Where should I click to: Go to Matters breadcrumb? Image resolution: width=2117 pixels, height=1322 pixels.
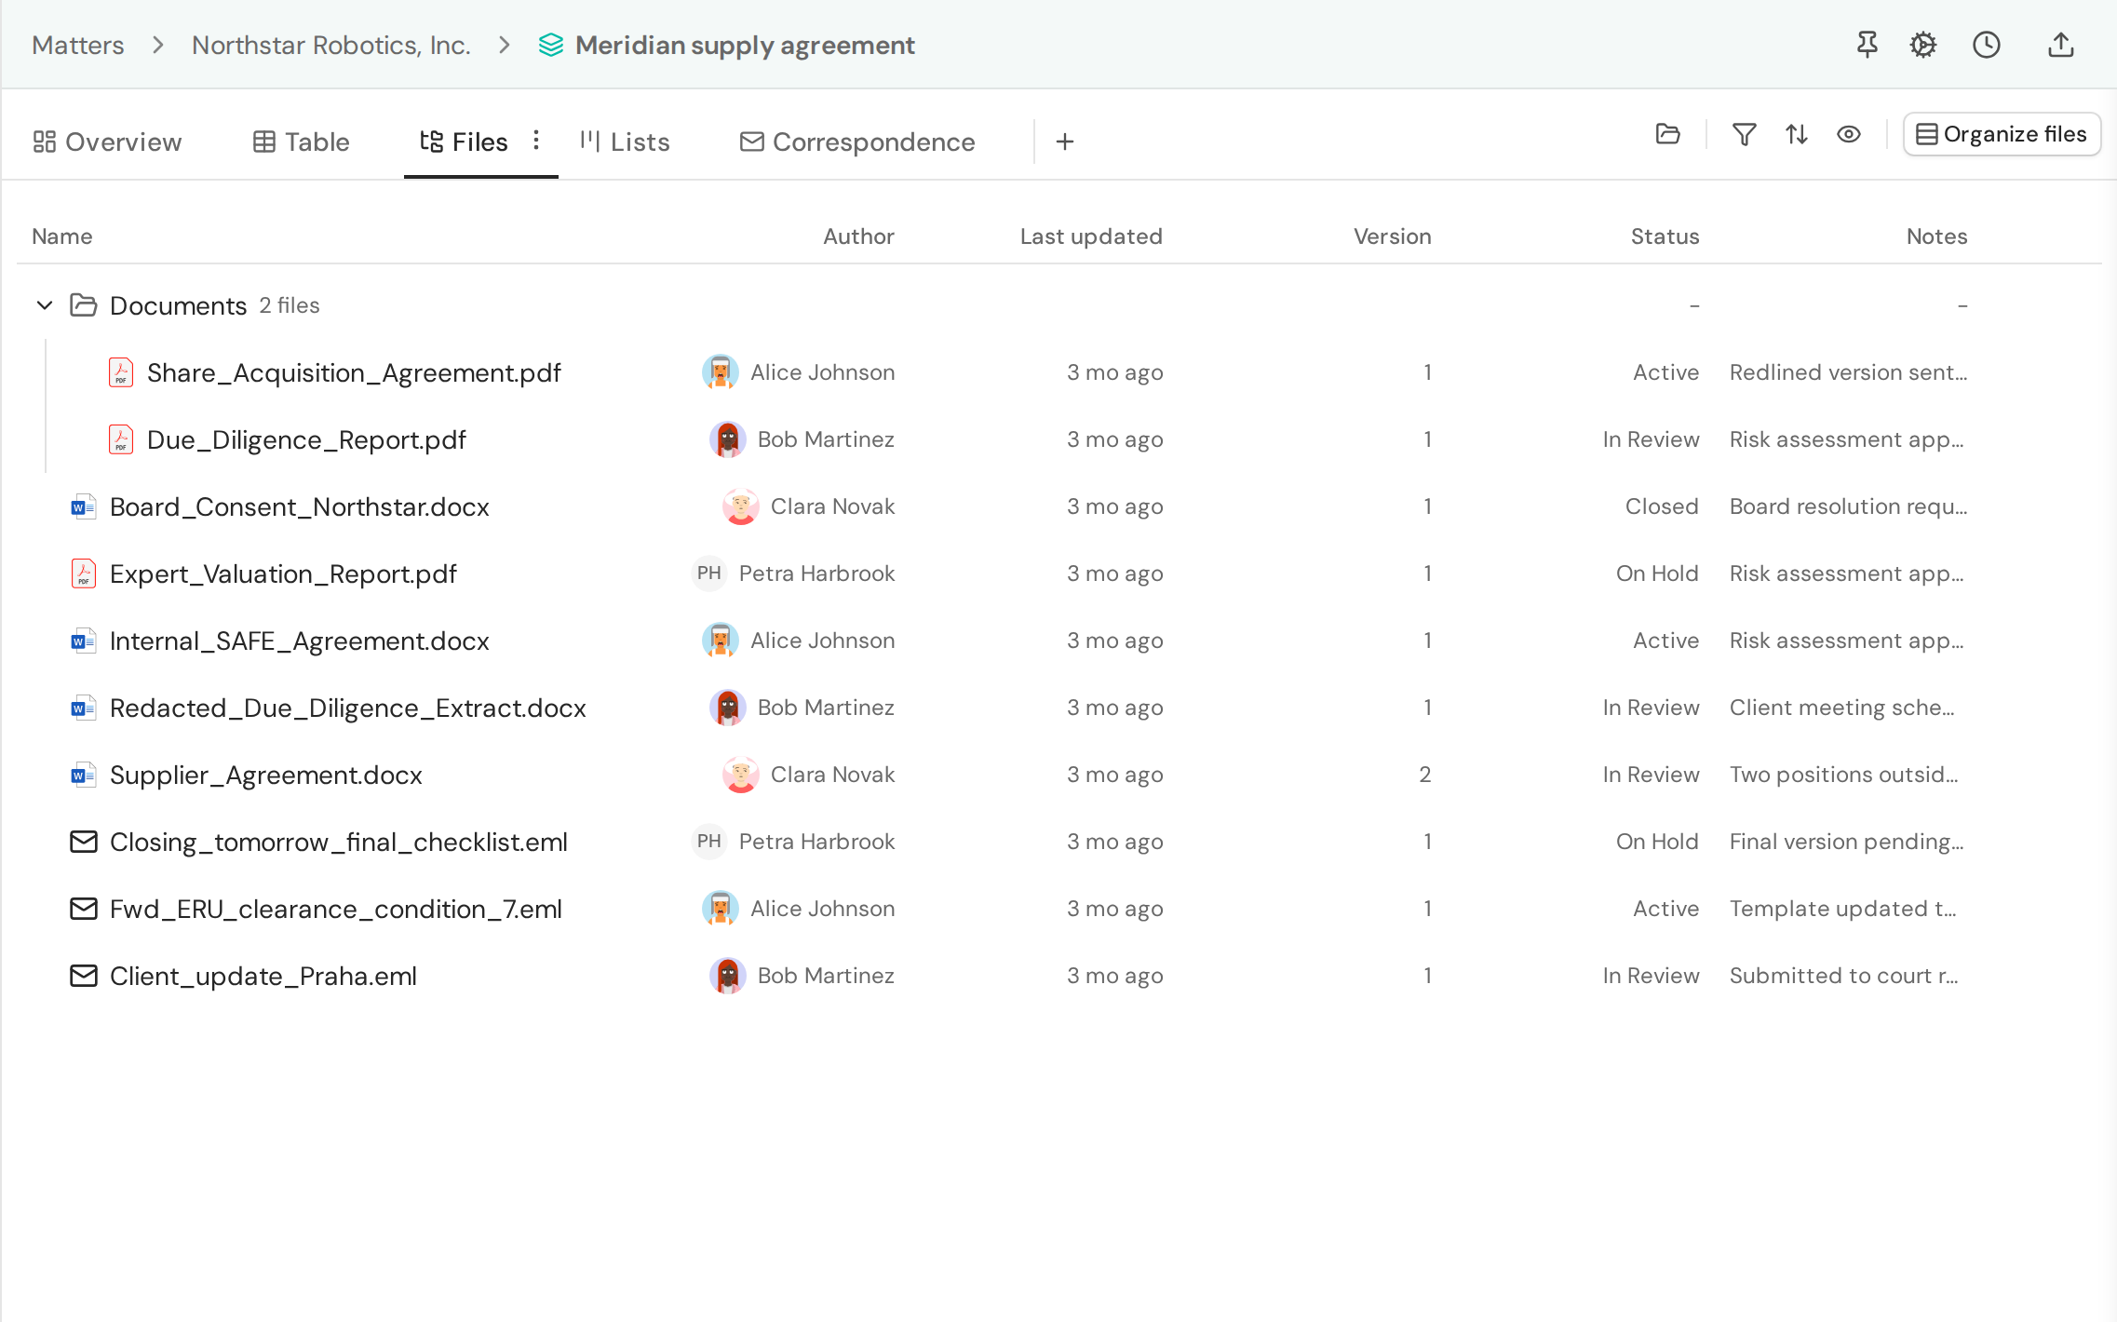coord(78,45)
